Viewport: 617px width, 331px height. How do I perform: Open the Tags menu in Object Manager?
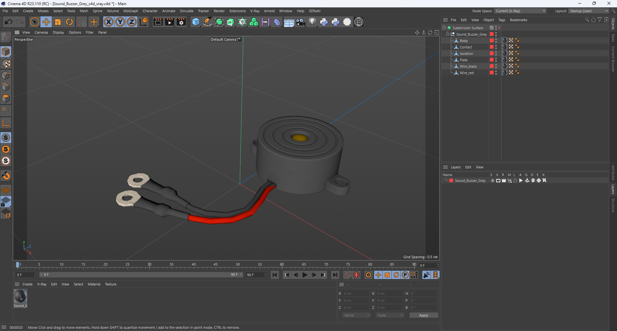pos(502,20)
